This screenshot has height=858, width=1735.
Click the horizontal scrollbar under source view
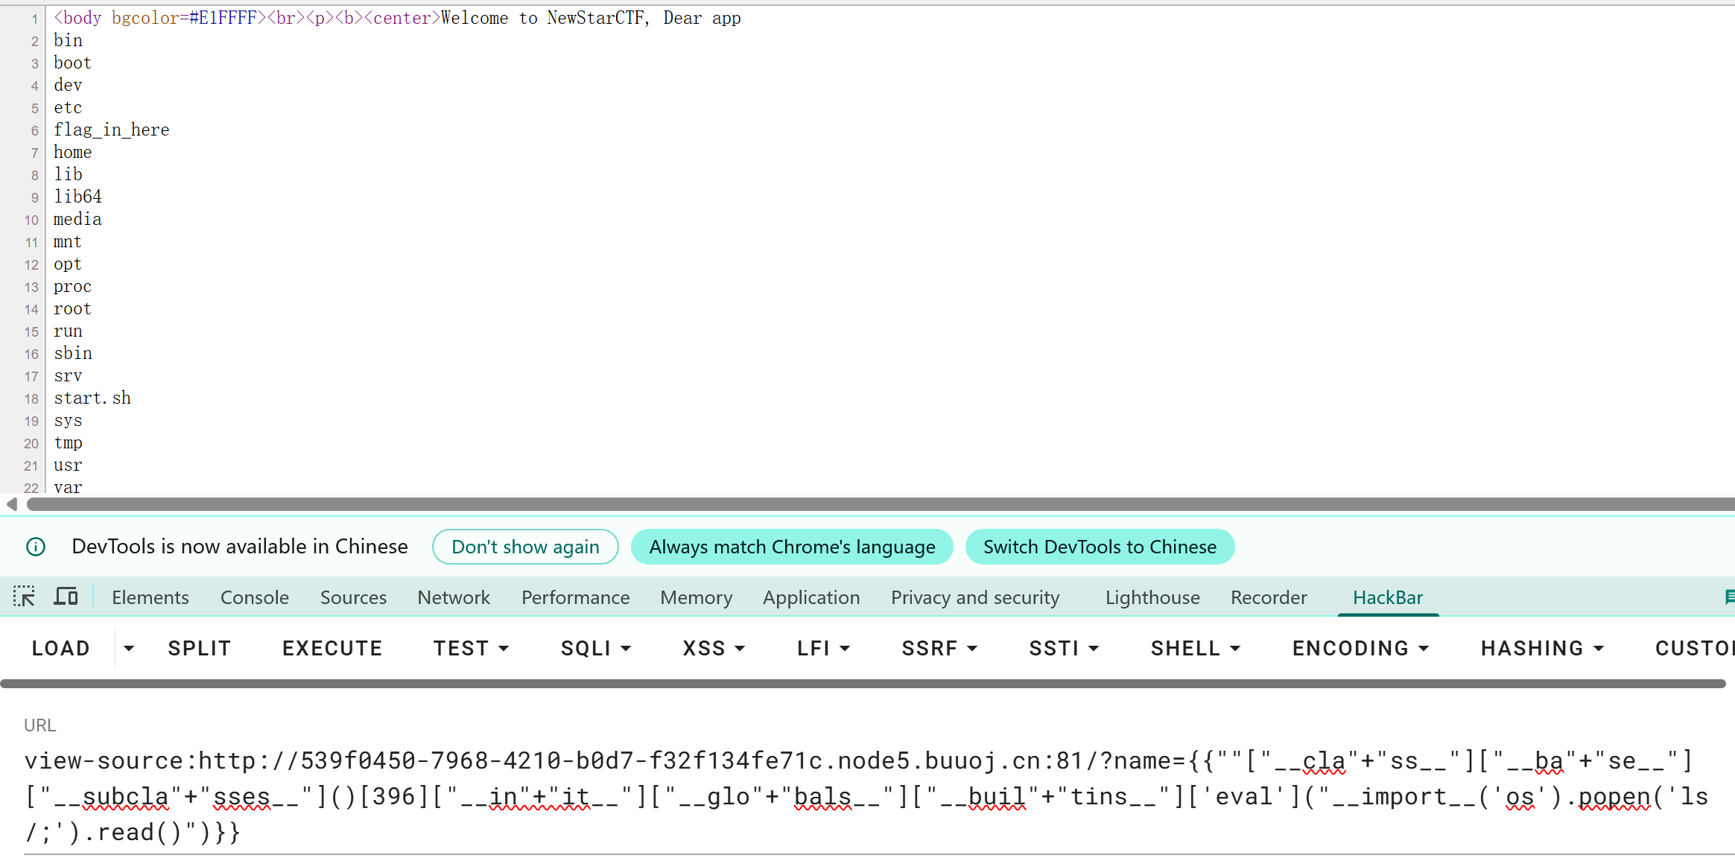coord(879,504)
